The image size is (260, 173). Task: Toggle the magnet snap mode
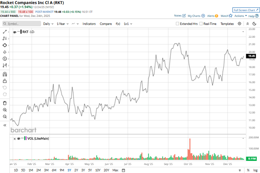[x=5, y=74]
